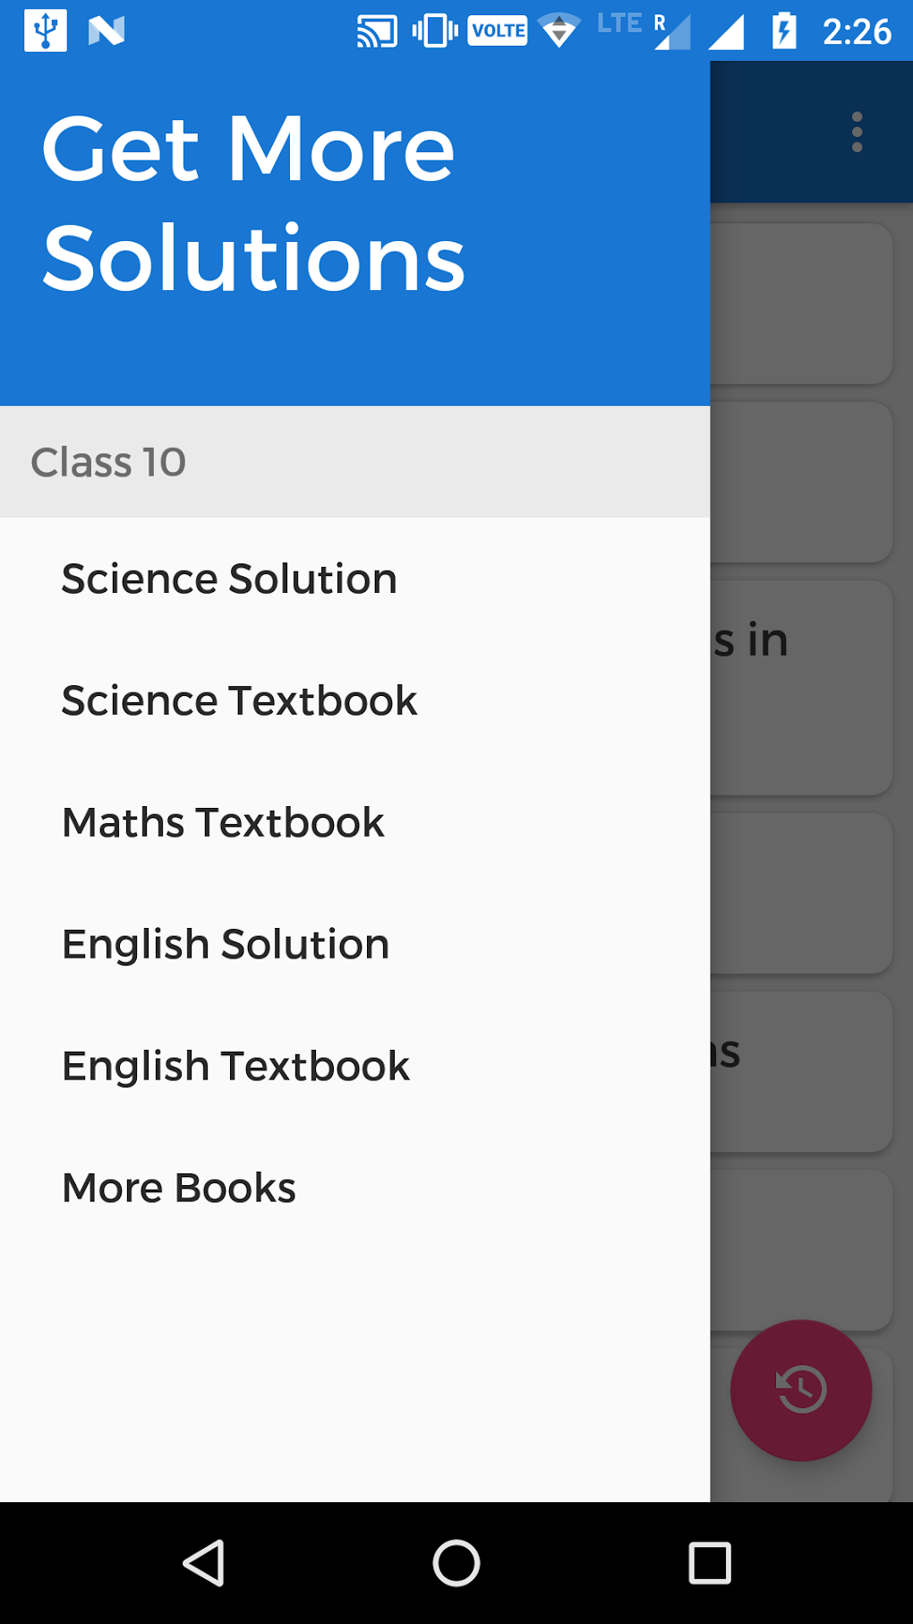Tap the dimmed card showing 's in'
913x1624 pixels.
click(x=801, y=687)
